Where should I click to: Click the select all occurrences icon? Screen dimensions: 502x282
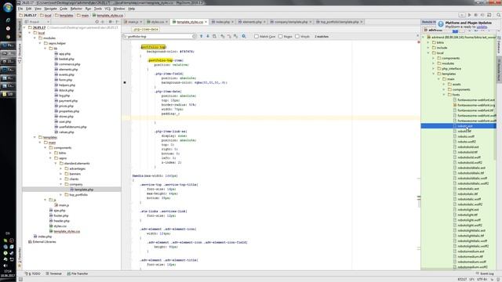point(235,37)
